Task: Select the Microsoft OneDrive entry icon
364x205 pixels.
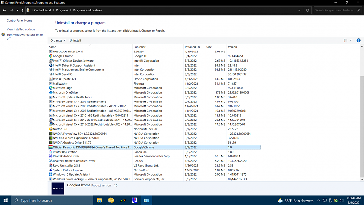Action: click(x=50, y=92)
